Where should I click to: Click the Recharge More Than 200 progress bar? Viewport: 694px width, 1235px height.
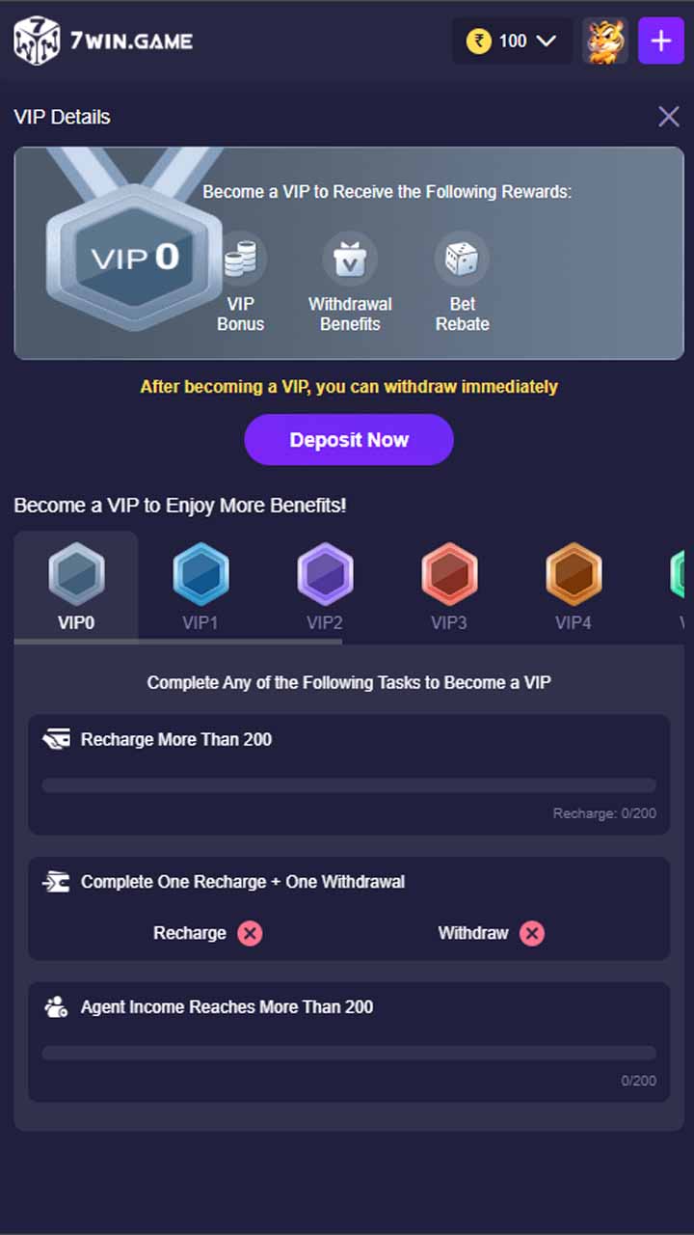point(349,785)
